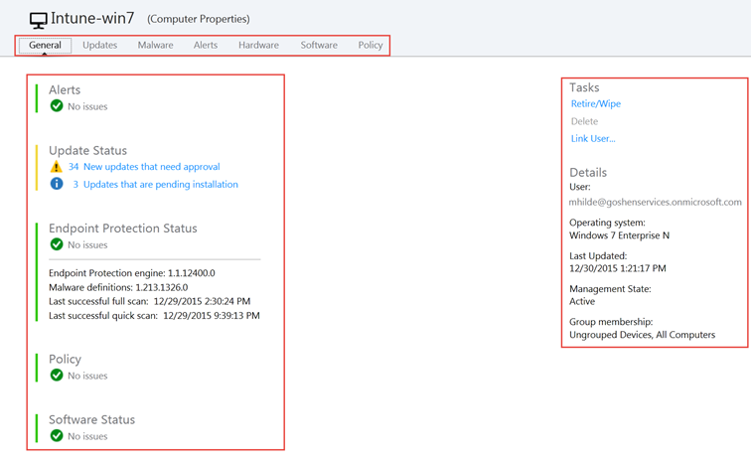Open 3 Updates pending installation link
The image size is (751, 462).
coord(155,185)
